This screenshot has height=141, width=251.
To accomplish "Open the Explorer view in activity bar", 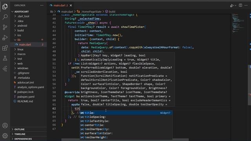I will tap(5, 7).
